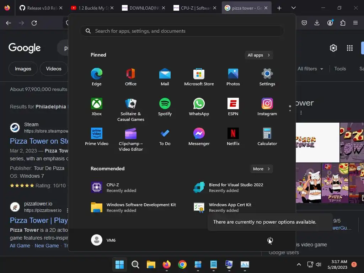This screenshot has width=364, height=273.
Task: Filter Google results by Images
Action: [23, 69]
